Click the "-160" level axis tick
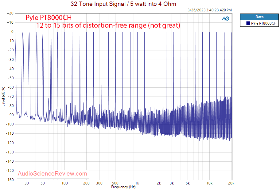Screen dimensions: 280x190 click(10, 180)
